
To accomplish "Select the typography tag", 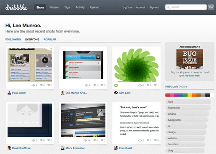I will 187,120.
